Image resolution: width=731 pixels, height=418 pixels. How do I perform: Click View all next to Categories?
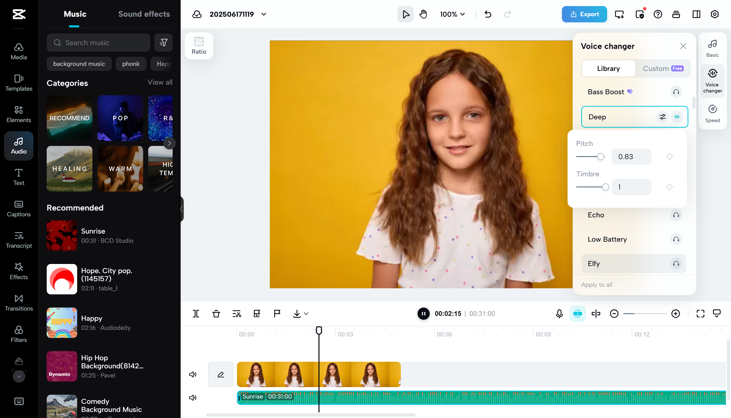point(160,82)
